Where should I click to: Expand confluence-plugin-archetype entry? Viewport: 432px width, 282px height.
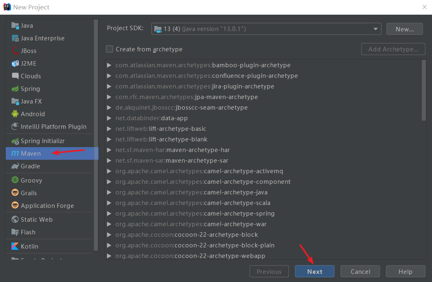pos(109,76)
